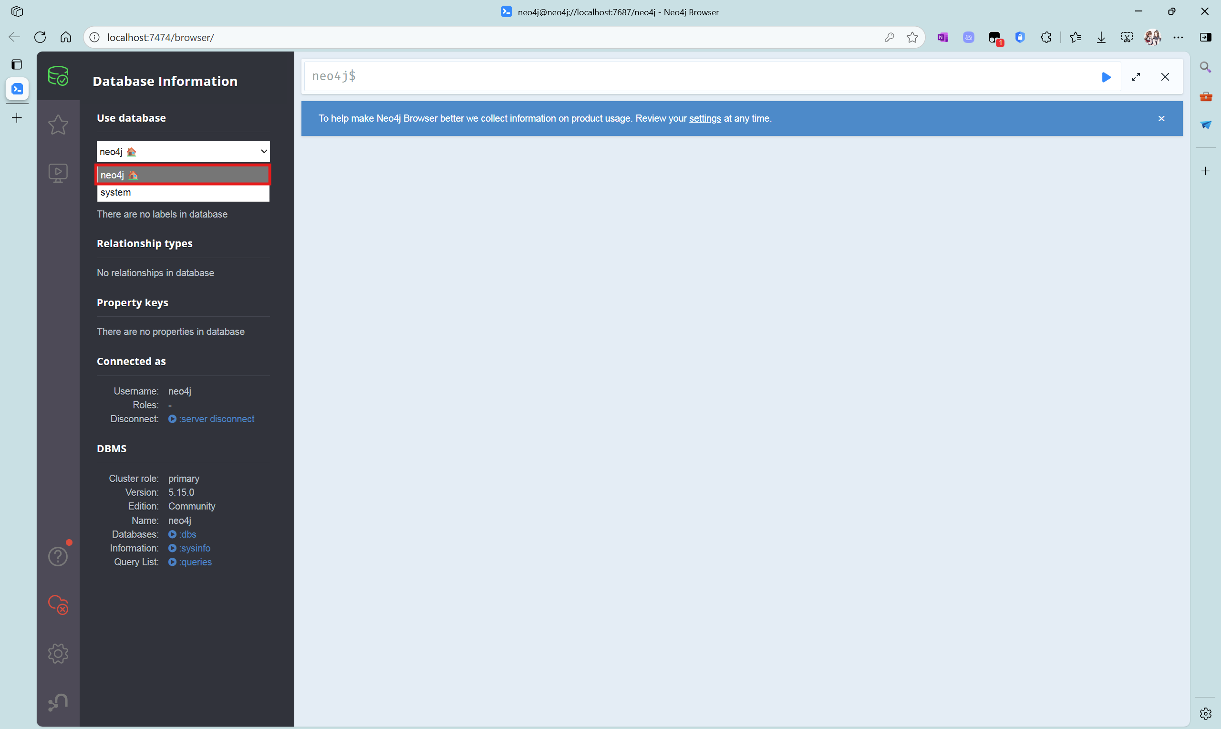The image size is (1221, 729).
Task: Open browser Settings and more menu
Action: 1178,37
